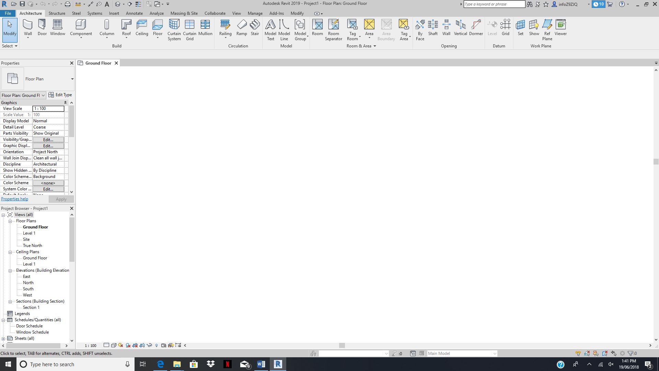Set the Color Scheme from <none> field
Image resolution: width=659 pixels, height=371 pixels.
click(48, 183)
